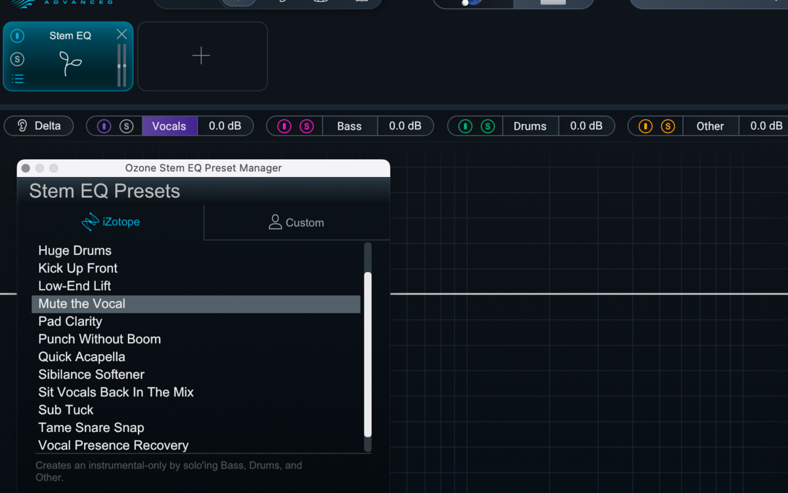This screenshot has height=493, width=788.
Task: Select the Mute the Vocal preset
Action: [196, 304]
